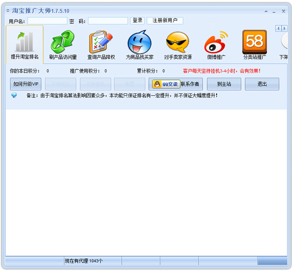Open the 刷产品访问量 tab
The image size is (292, 271).
pos(63,45)
